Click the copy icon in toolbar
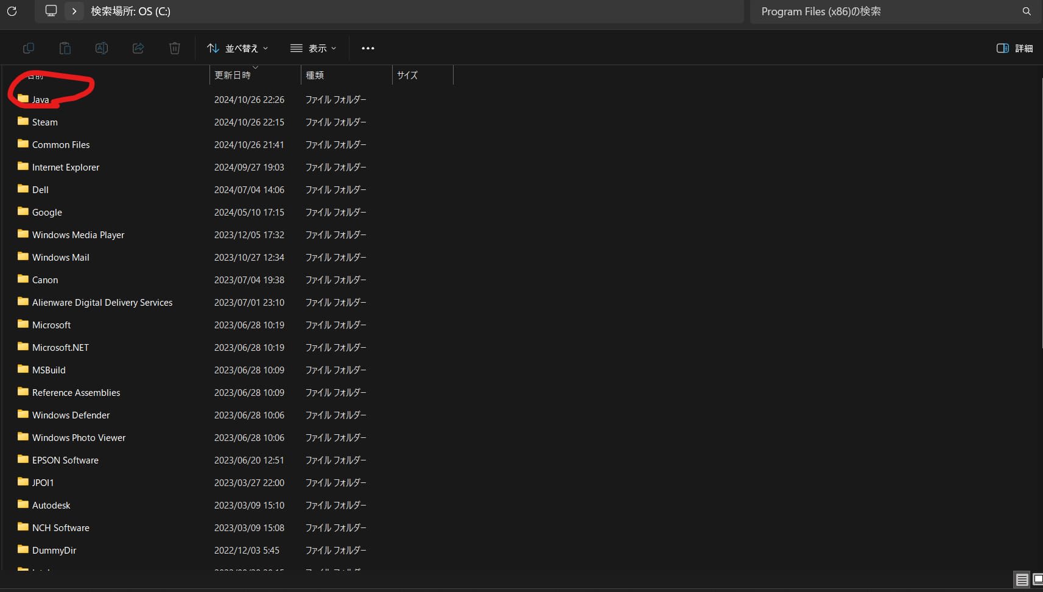 (28, 48)
